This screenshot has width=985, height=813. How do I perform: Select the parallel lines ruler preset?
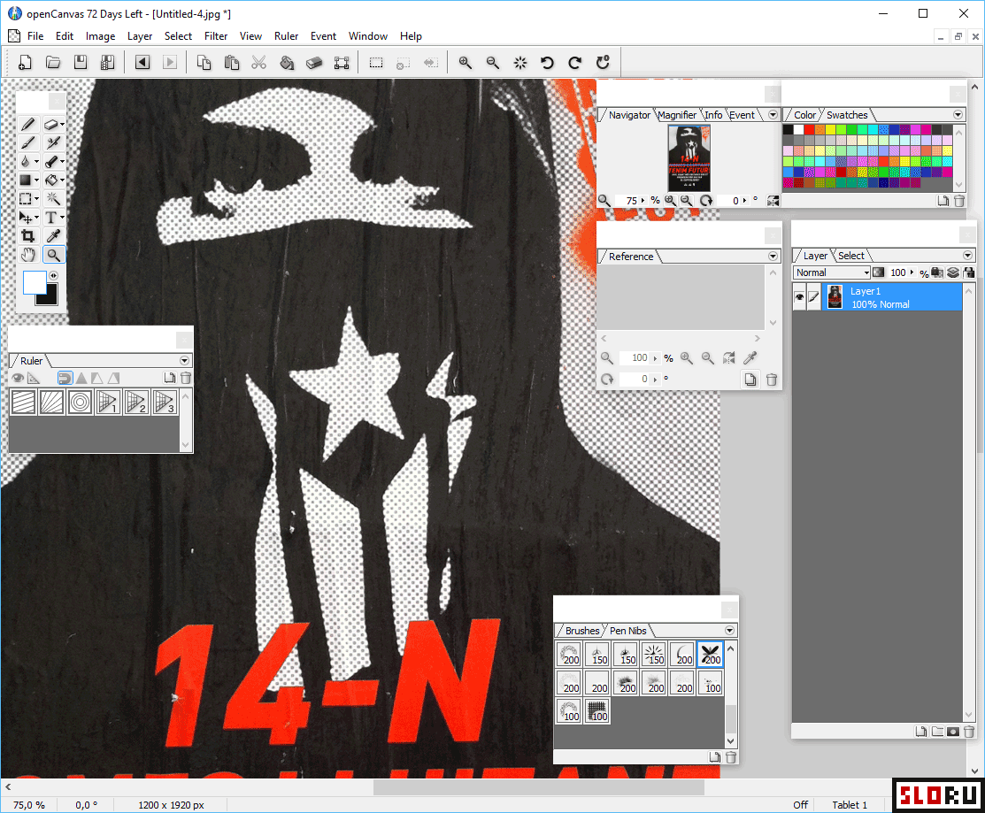point(23,402)
